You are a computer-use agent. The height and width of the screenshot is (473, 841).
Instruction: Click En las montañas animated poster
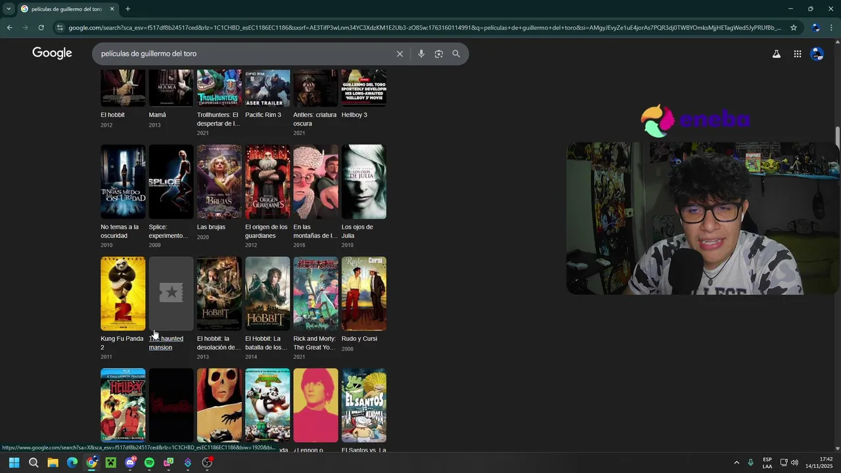point(316,182)
